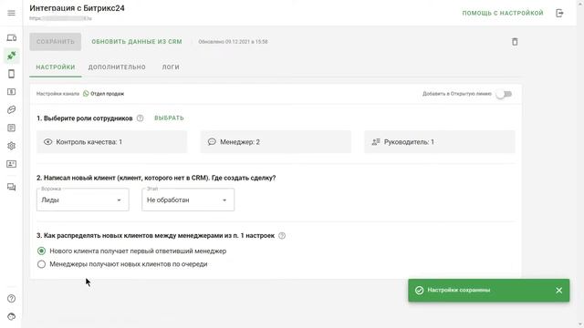The image size is (584, 328).
Task: Open the hamburger menu
Action: 11,13
